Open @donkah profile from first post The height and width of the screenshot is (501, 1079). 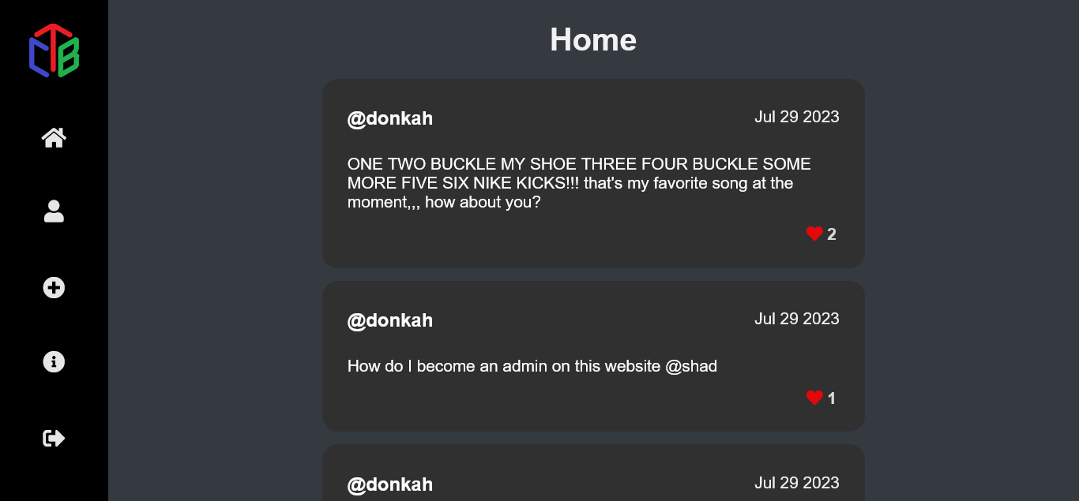[390, 119]
